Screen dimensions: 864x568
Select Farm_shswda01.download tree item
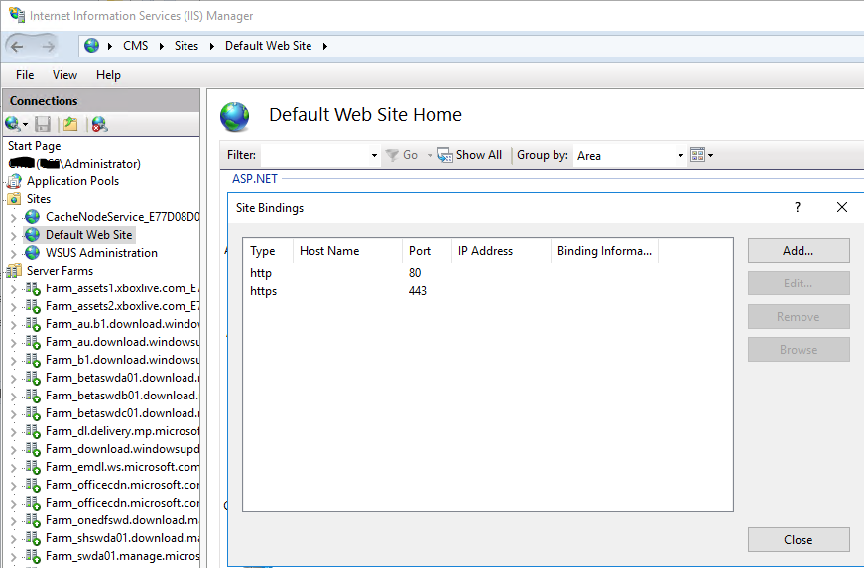(122, 538)
